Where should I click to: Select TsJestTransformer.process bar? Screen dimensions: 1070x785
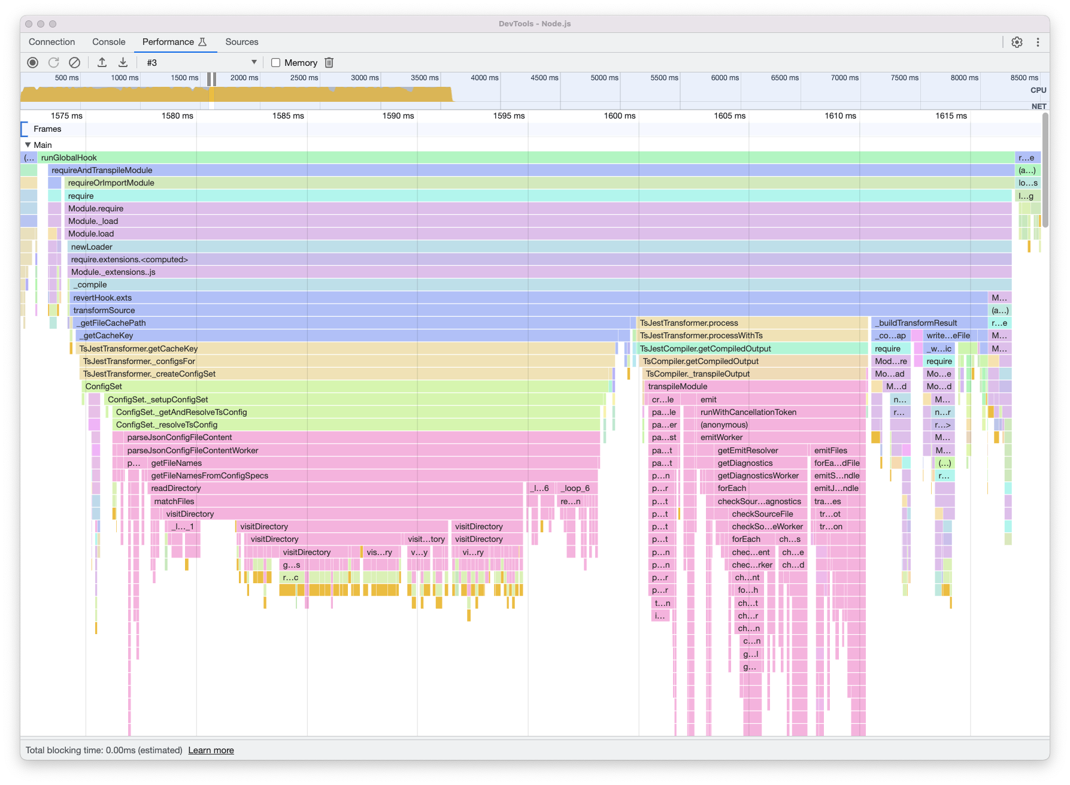[753, 323]
